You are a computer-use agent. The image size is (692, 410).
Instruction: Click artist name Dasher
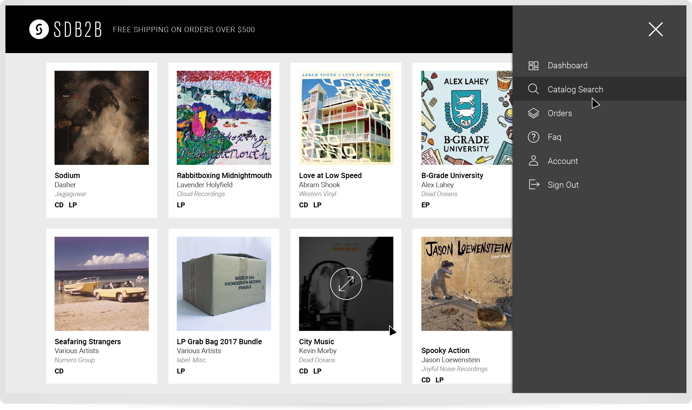65,185
